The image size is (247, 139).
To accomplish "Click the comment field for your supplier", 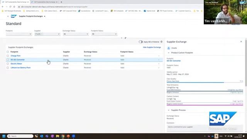I will pyautogui.click(x=205, y=128).
